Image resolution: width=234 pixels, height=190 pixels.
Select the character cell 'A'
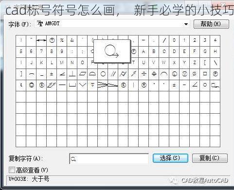(x=144, y=52)
